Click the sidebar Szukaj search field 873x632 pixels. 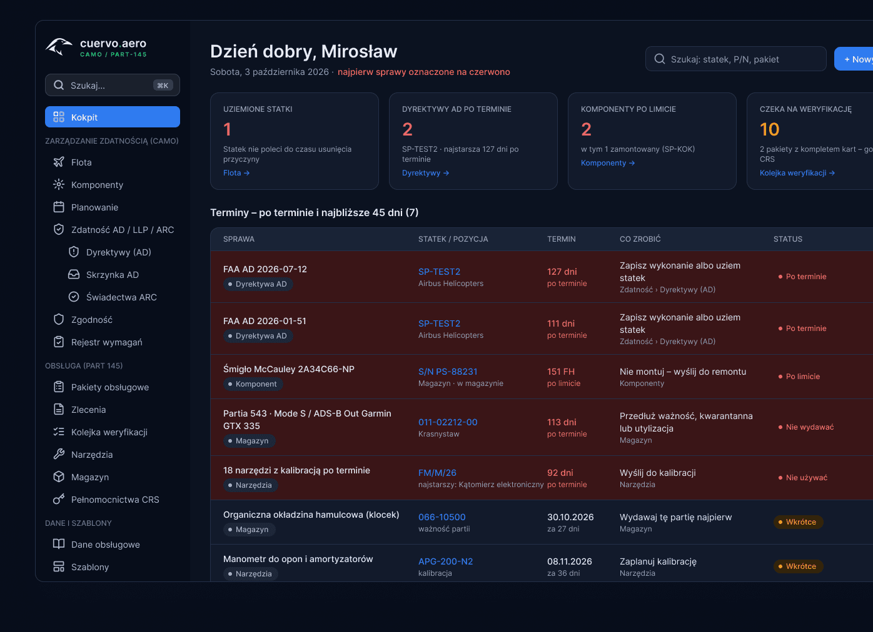[113, 85]
